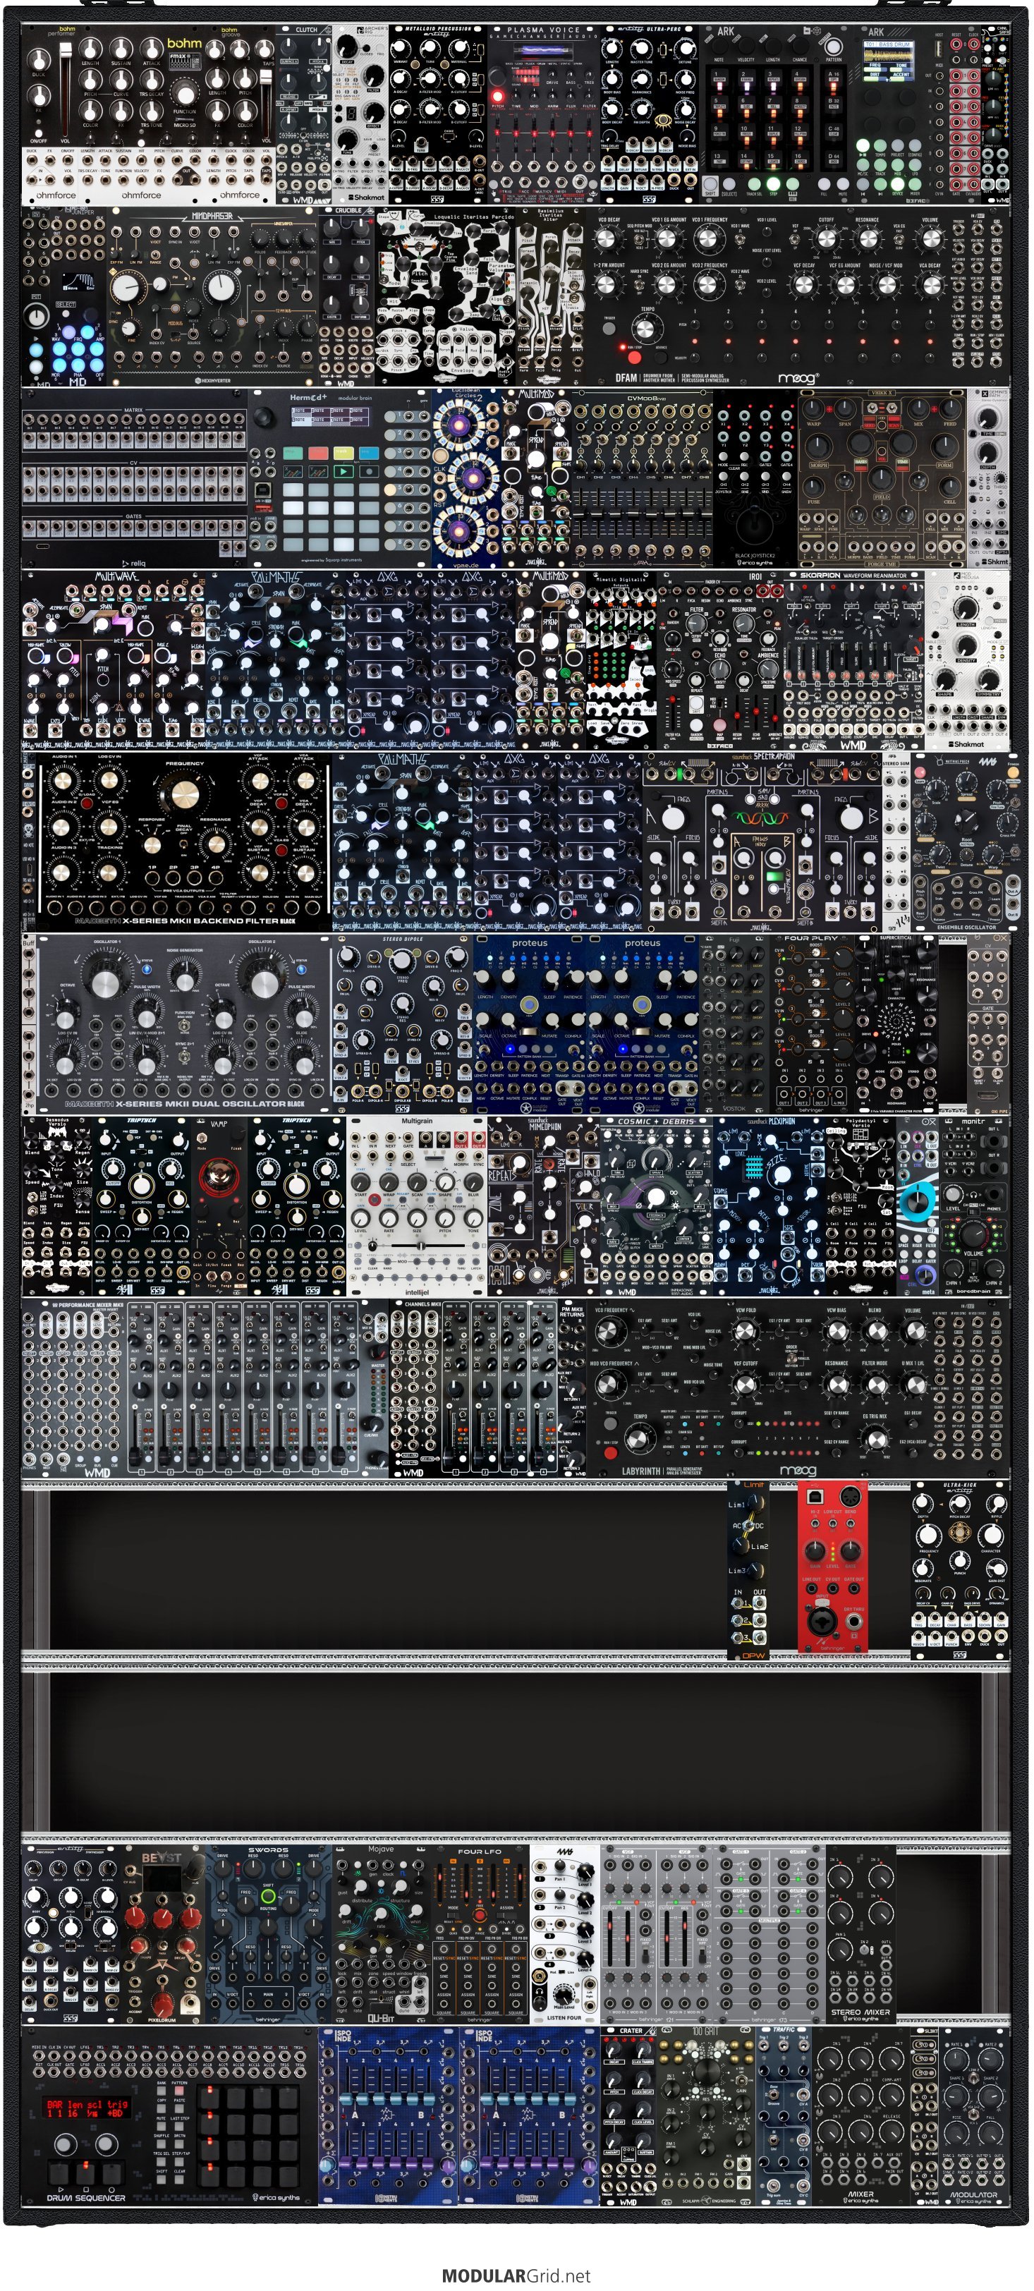The height and width of the screenshot is (2291, 1034).
Task: Open the CVMod8 module
Action: coord(642,478)
